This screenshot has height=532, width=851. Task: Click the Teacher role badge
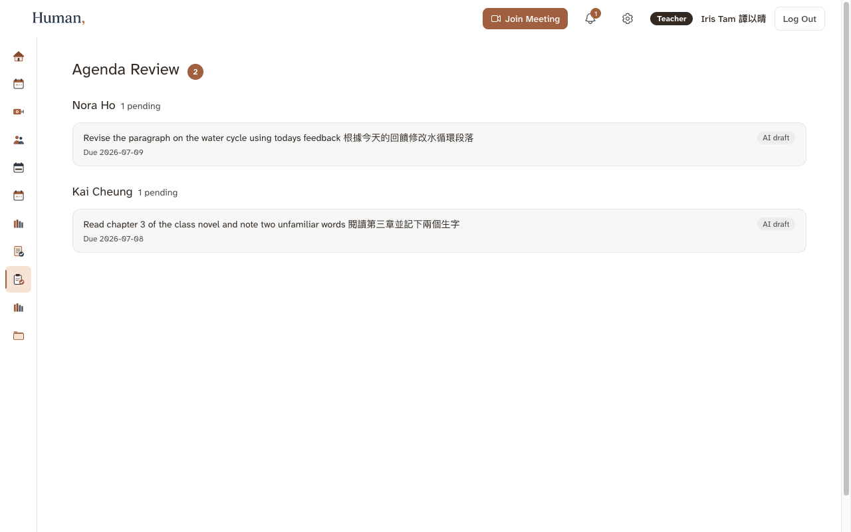click(x=671, y=19)
